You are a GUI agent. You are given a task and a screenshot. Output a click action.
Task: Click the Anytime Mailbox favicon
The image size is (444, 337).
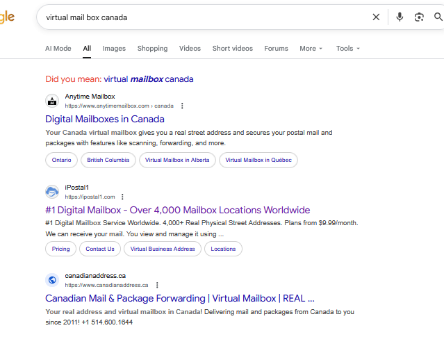click(52, 101)
